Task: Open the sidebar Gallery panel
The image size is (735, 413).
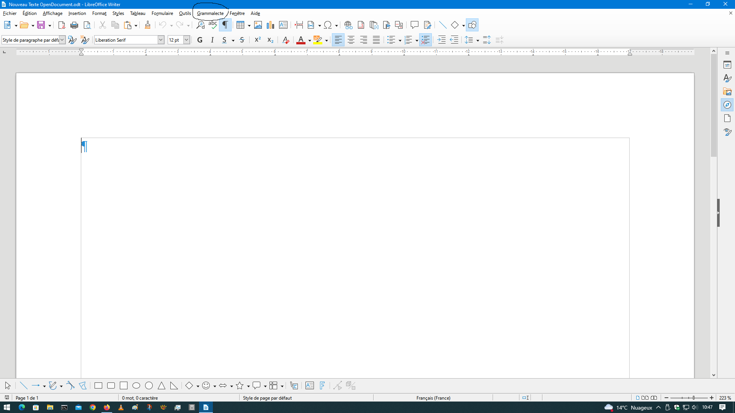Action: (x=727, y=91)
